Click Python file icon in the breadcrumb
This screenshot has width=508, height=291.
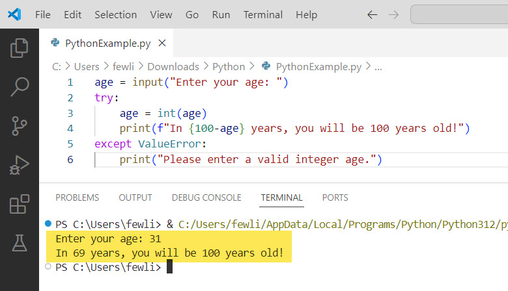[266, 66]
